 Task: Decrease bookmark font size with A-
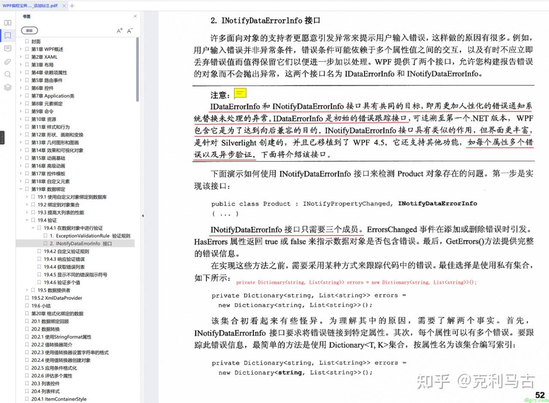click(x=130, y=30)
